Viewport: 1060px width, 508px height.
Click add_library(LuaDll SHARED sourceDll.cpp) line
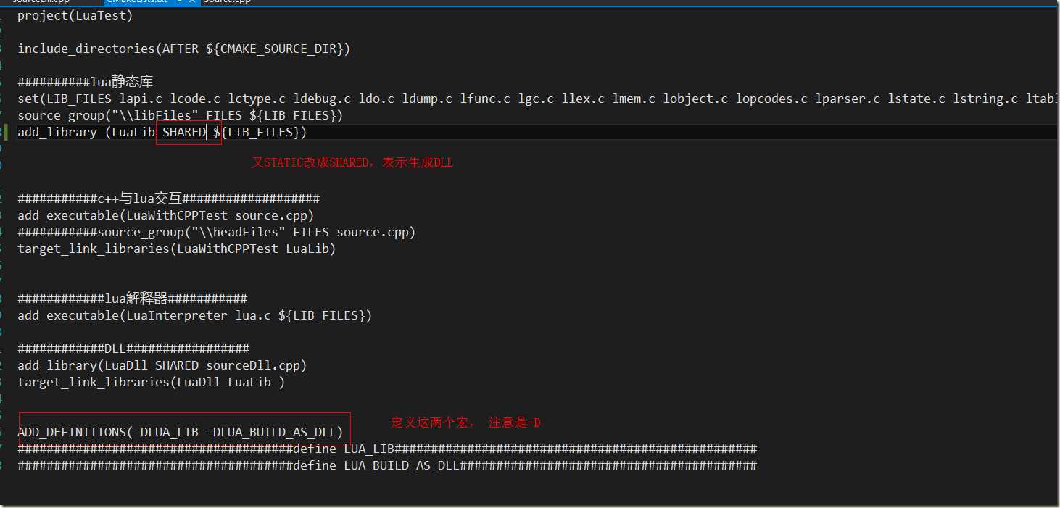(x=162, y=365)
